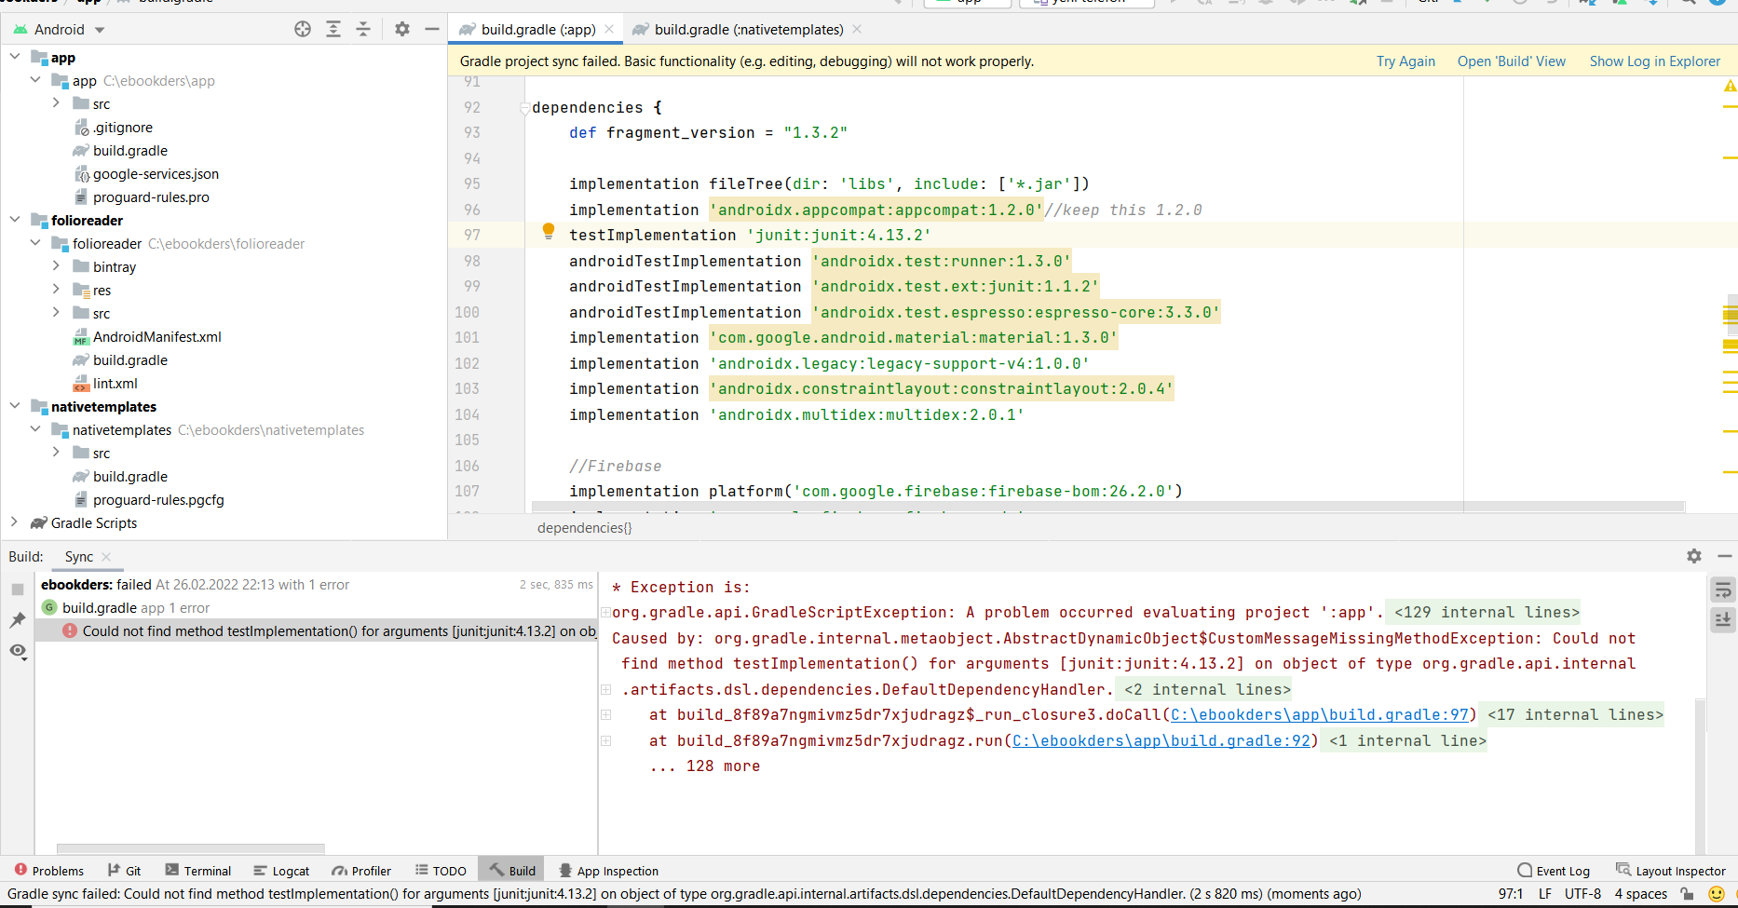Screen dimensions: 1738x908
Task: Open the Android project view dropdown
Action: coord(58,29)
